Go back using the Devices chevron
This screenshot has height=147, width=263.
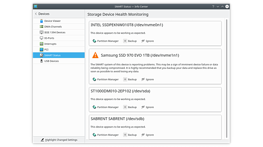pos(36,14)
